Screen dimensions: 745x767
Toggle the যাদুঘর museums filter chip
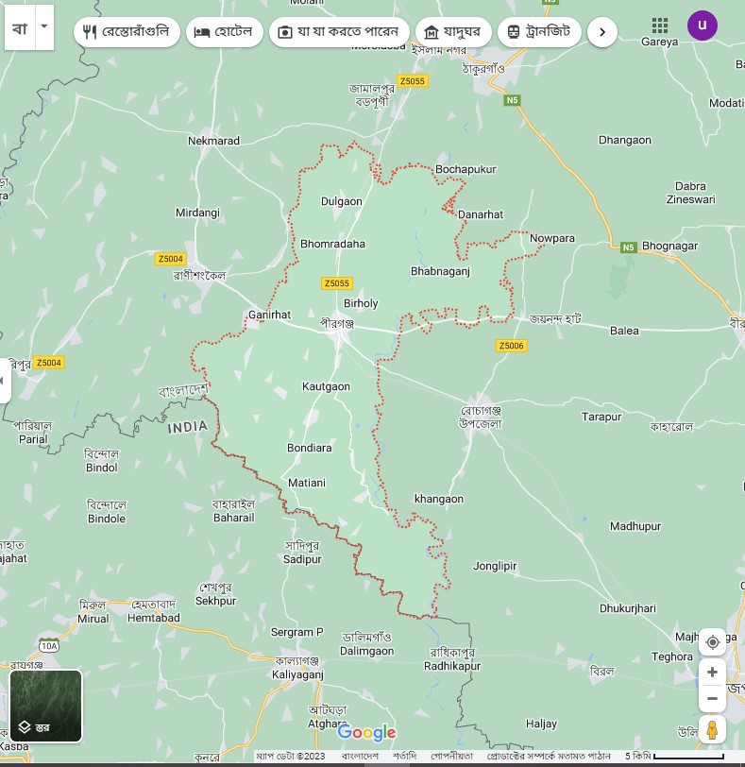[454, 31]
